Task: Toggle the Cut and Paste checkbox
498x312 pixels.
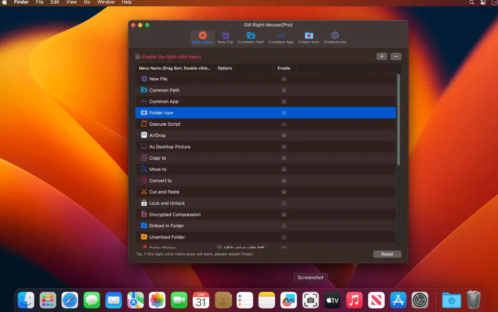Action: click(x=283, y=192)
